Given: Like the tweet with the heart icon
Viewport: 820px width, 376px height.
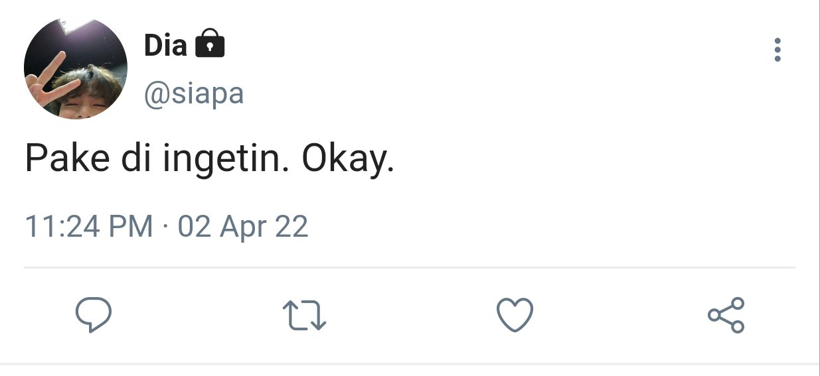Looking at the screenshot, I should 515,315.
